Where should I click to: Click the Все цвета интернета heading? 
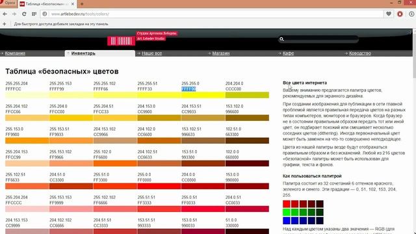tap(305, 83)
